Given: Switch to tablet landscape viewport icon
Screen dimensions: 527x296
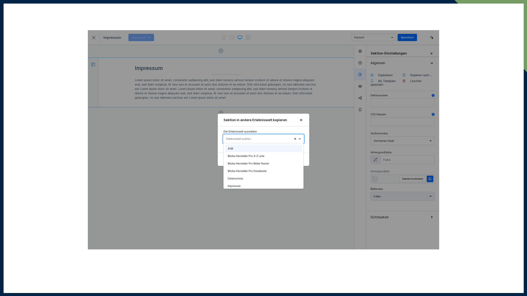Looking at the screenshot, I should [x=232, y=38].
